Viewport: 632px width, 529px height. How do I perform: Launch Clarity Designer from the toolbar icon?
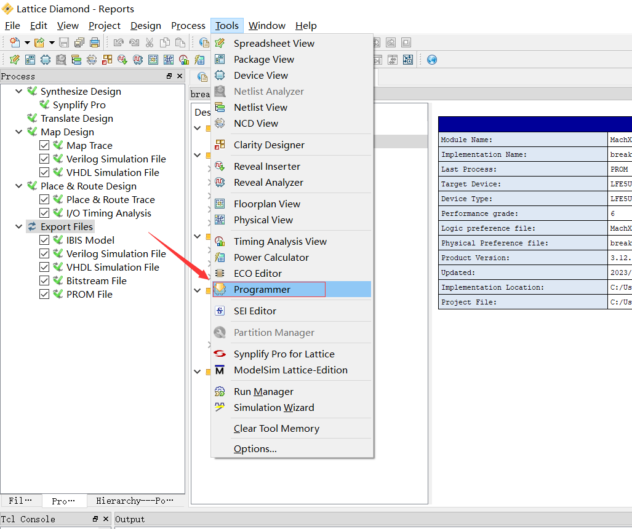(107, 60)
